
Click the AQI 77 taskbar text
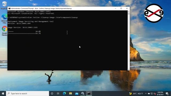coord(140,94)
